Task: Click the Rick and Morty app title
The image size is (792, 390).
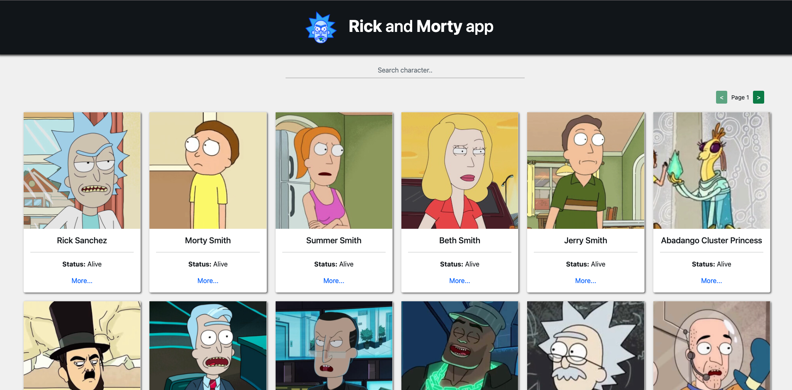Action: pos(420,27)
